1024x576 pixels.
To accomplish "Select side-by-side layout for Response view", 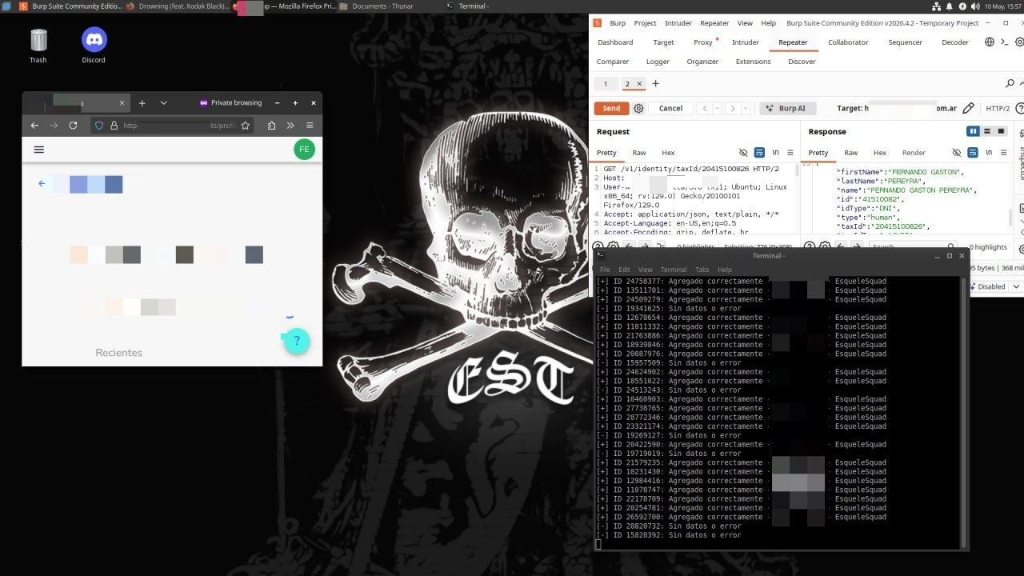I will click(974, 131).
